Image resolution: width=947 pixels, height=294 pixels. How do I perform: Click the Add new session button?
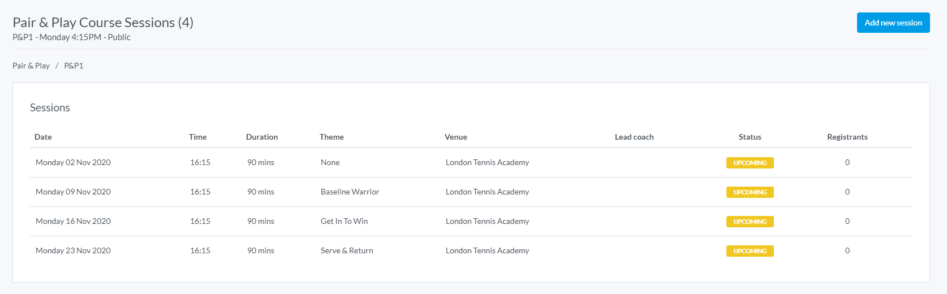click(x=893, y=23)
